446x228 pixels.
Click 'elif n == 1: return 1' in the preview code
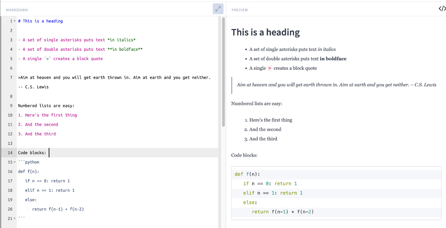273,193
